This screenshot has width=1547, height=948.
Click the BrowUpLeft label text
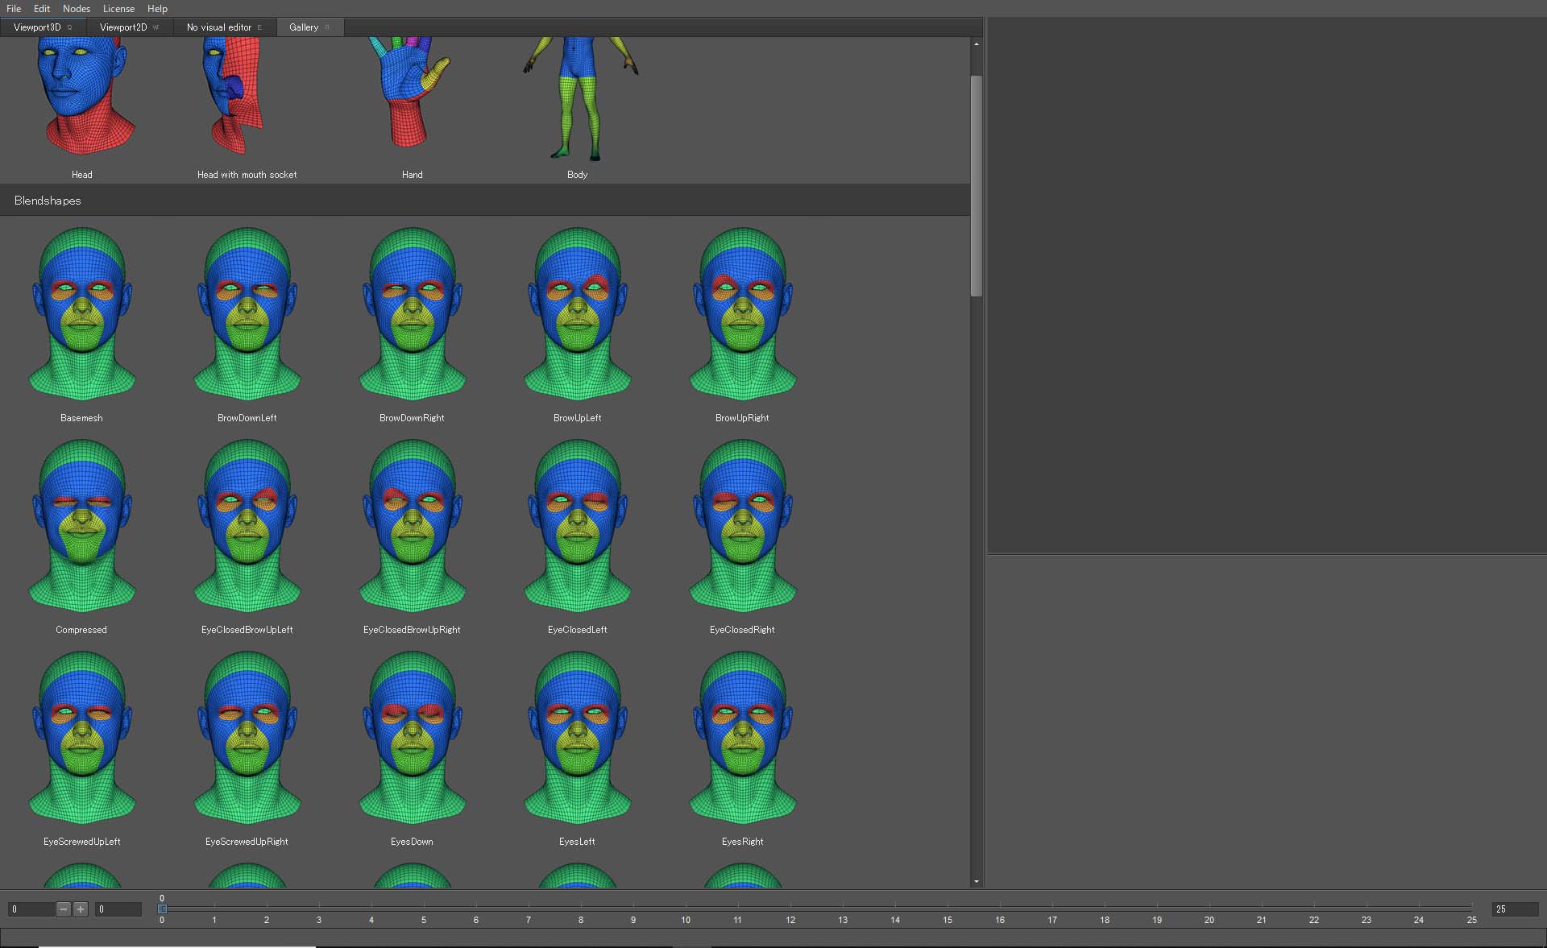[578, 418]
